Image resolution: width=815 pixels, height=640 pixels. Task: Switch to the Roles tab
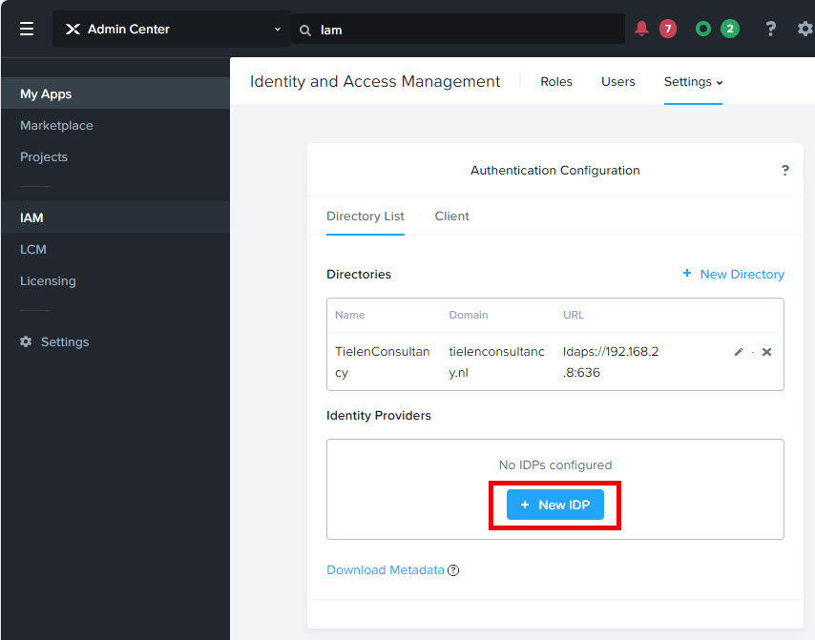click(x=556, y=82)
